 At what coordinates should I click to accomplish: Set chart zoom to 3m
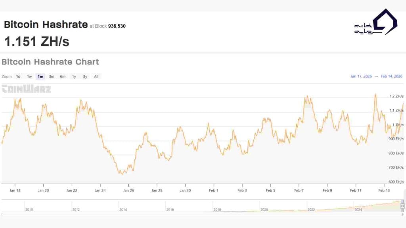52,76
